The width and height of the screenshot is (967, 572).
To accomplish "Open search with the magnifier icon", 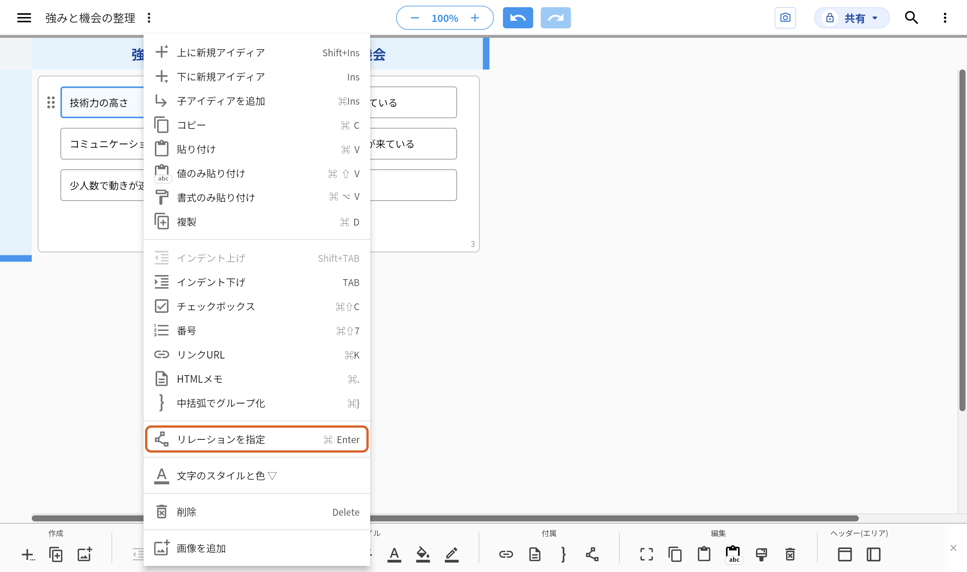I will 911,18.
